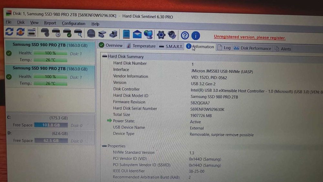The width and height of the screenshot is (323, 182).
Task: Click the Power State 'Active' value
Action: (195, 122)
